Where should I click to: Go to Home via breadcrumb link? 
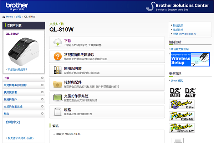[x=10, y=17]
